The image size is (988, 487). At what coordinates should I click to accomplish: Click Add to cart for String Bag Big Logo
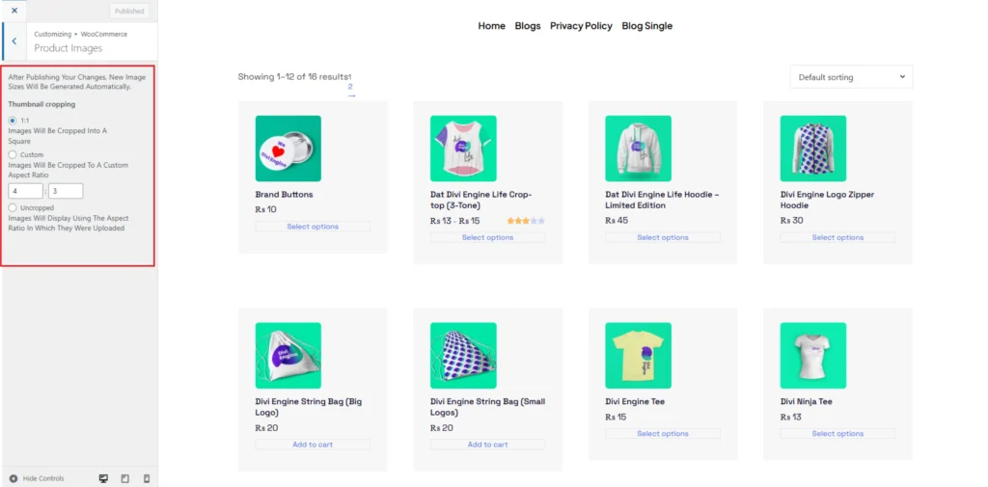[313, 445]
